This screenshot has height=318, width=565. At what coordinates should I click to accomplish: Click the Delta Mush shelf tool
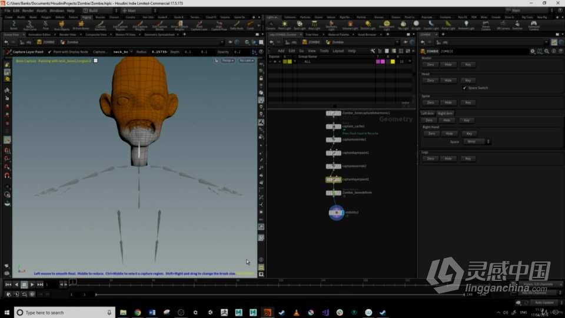click(x=237, y=25)
